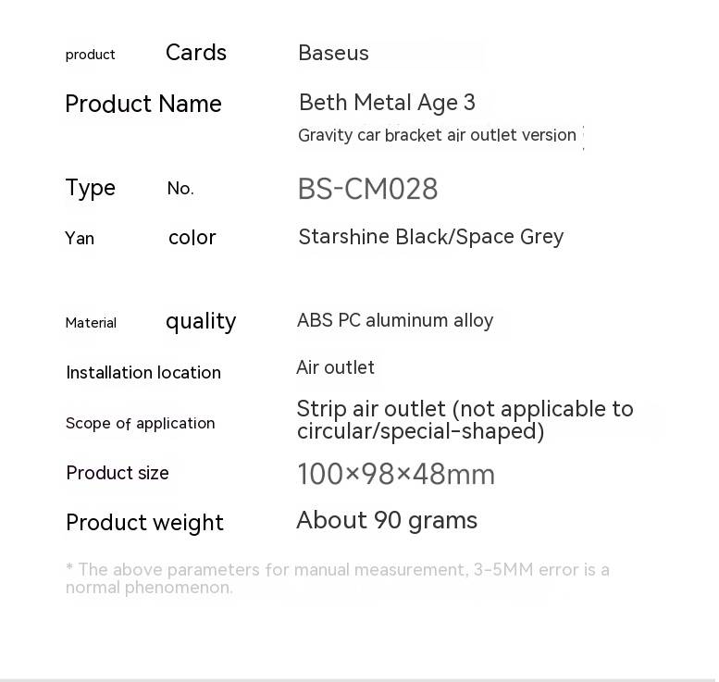The width and height of the screenshot is (719, 682).
Task: Click the Air outlet value
Action: coord(335,367)
